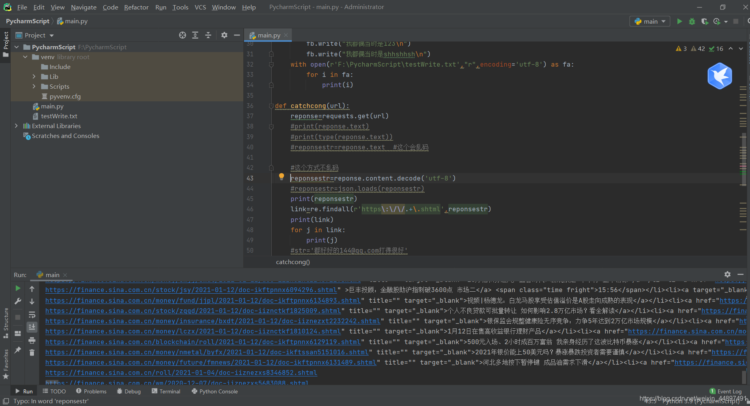Image resolution: width=750 pixels, height=406 pixels.
Task: Expand External Libraries node
Action: coord(16,126)
